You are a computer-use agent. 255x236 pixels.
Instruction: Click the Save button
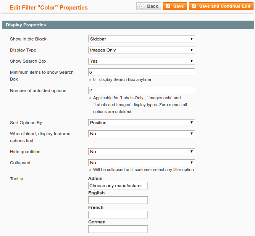175,6
